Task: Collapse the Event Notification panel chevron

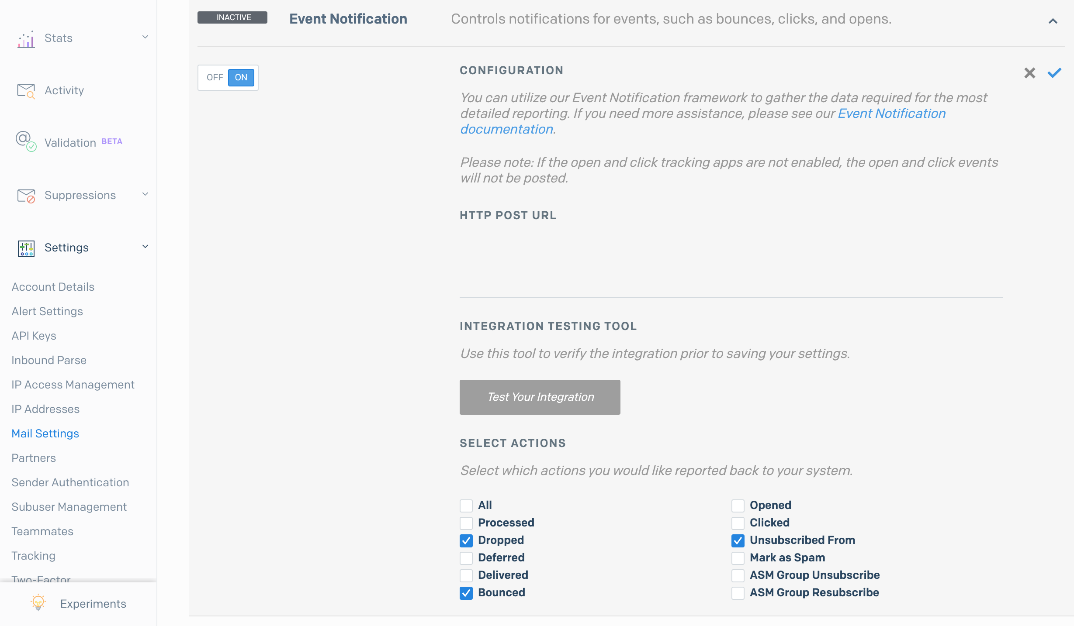Action: [x=1053, y=21]
